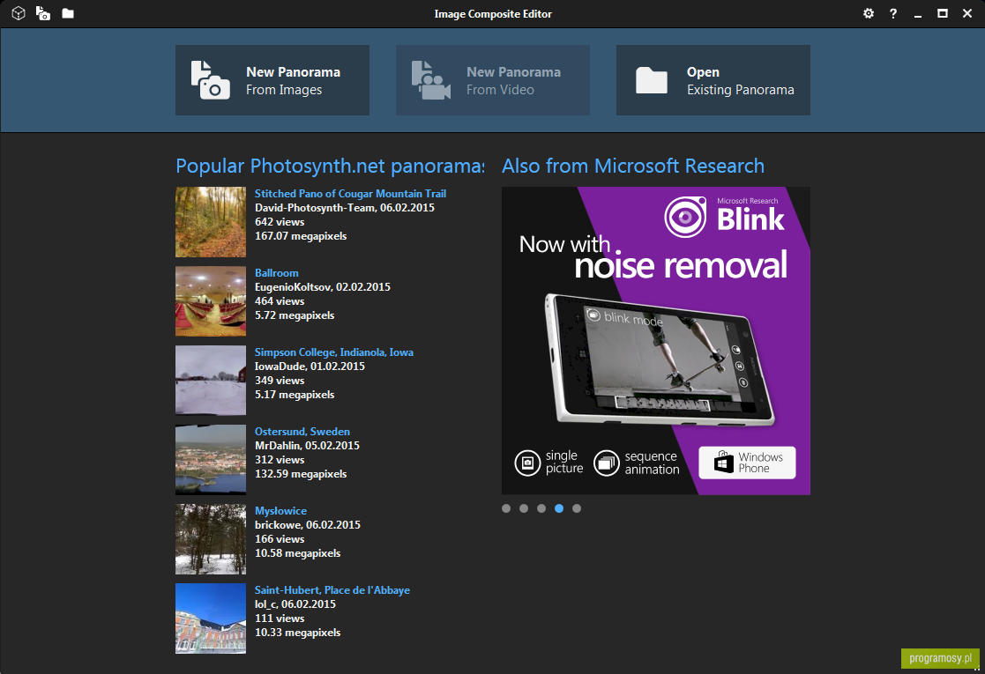Screen dimensions: 985x674
Task: Open the settings gear
Action: [x=868, y=13]
